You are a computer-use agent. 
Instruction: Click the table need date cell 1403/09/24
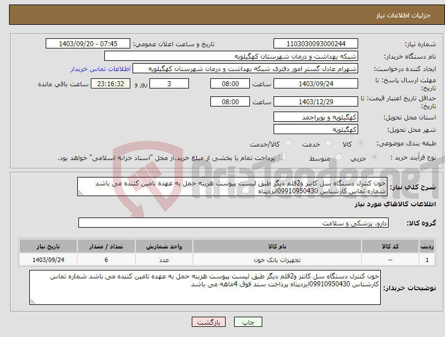coord(49,260)
